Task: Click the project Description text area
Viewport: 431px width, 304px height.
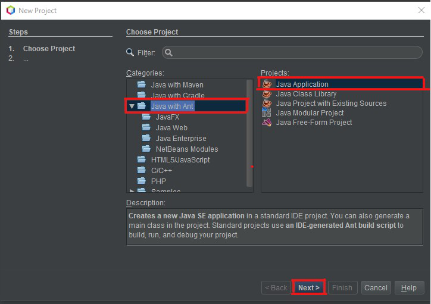Action: [274, 227]
